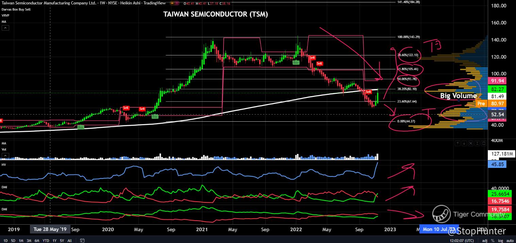Click the Vol indicator label in volume pane
Viewport: 516px width, 243px height.
click(4, 149)
